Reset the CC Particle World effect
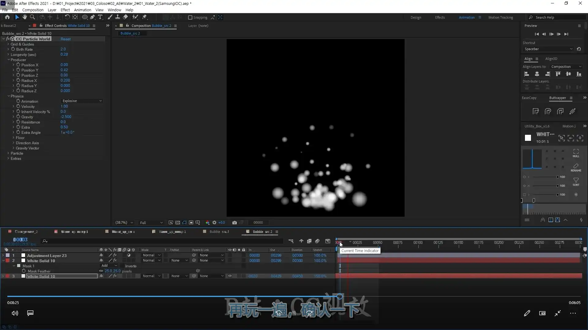Screen dimensions: 588x330 pos(66,39)
